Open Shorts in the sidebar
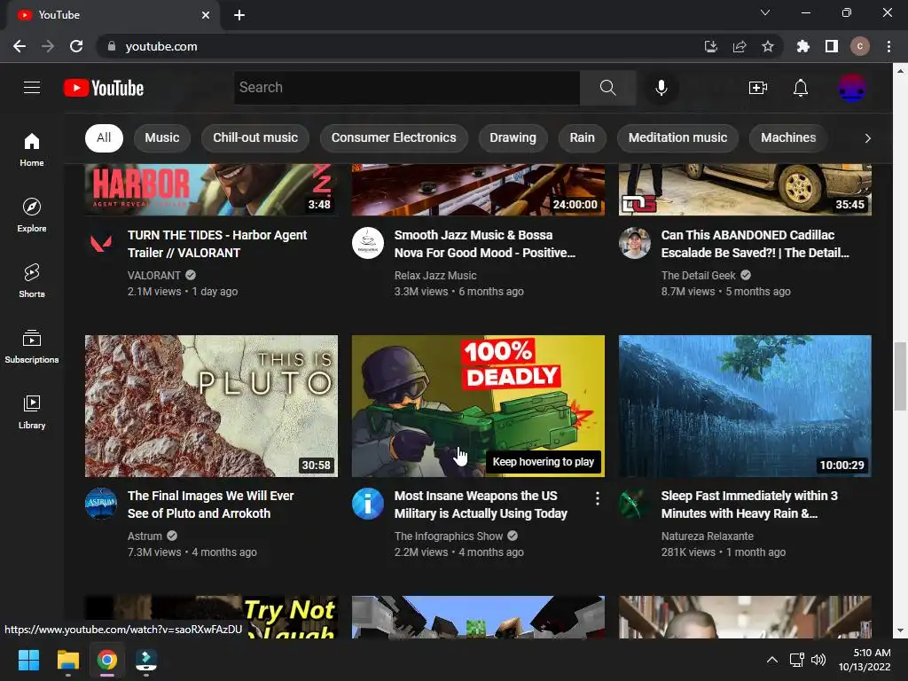908x681 pixels. 32,281
